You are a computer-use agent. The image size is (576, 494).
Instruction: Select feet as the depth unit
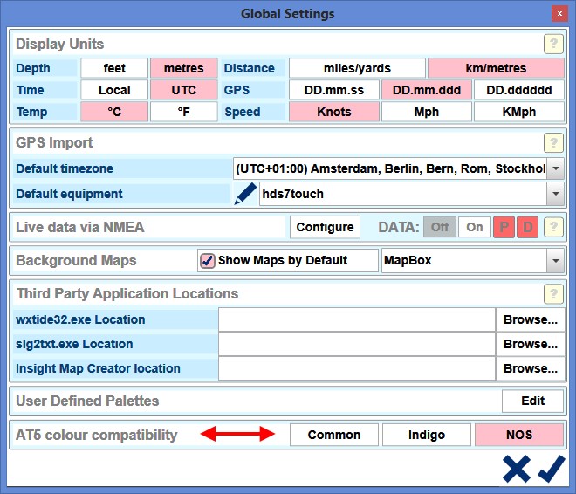[114, 68]
